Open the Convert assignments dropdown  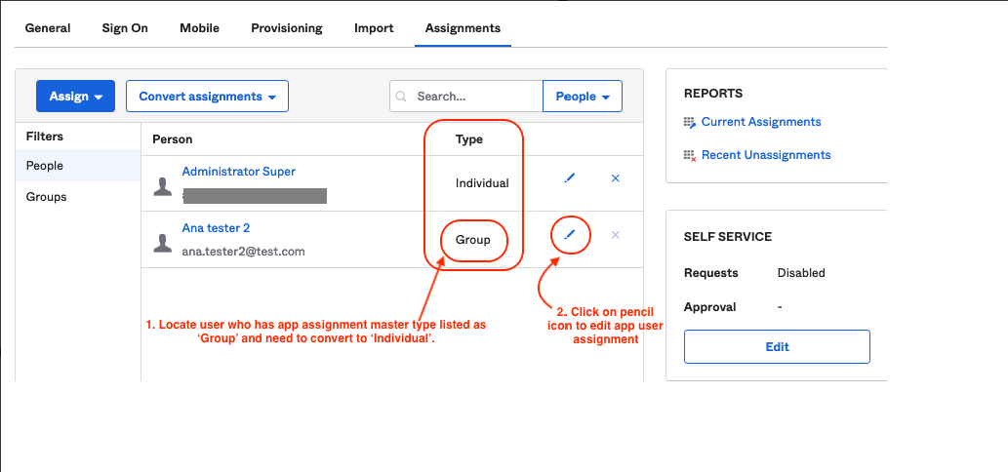207,97
